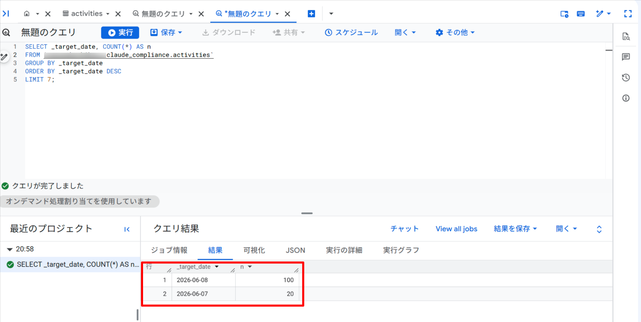Close the first 無題のクエリ tab

coord(201,14)
